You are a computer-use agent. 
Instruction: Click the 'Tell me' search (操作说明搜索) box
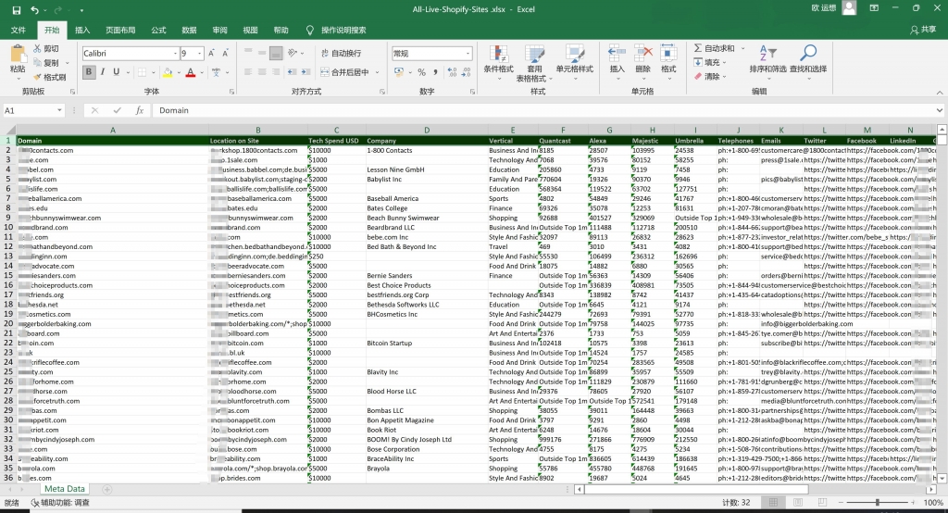pyautogui.click(x=337, y=31)
